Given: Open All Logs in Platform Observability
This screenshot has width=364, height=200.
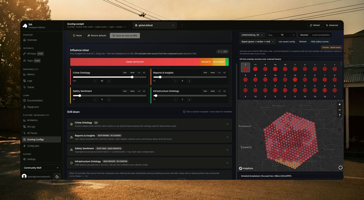Looking at the screenshot, I should (41, 126).
